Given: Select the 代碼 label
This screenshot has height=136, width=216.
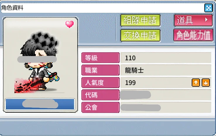Looking at the screenshot, I should [100, 95].
